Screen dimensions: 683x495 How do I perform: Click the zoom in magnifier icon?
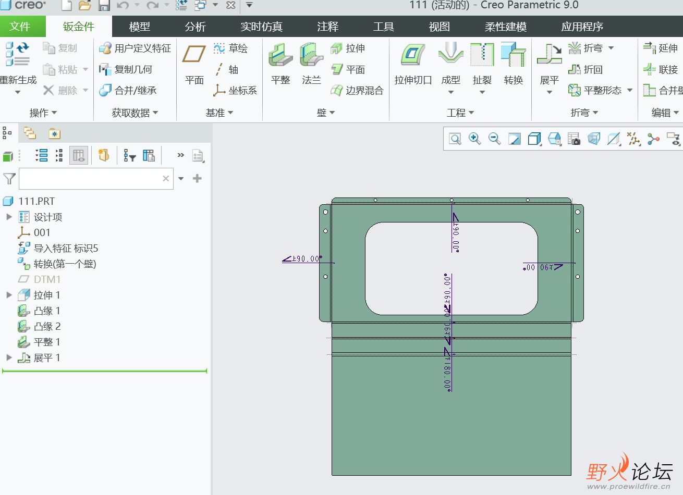pyautogui.click(x=475, y=139)
